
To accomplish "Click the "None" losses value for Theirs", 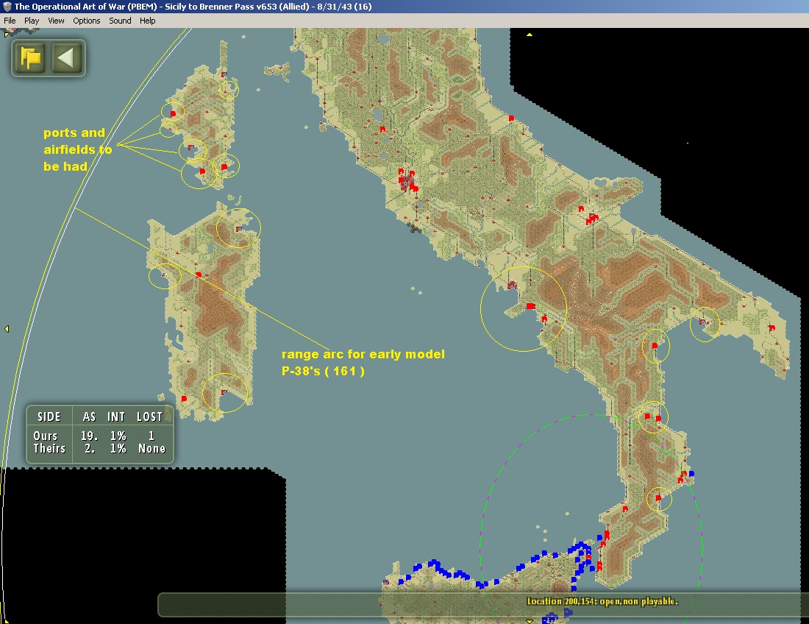I will (152, 449).
